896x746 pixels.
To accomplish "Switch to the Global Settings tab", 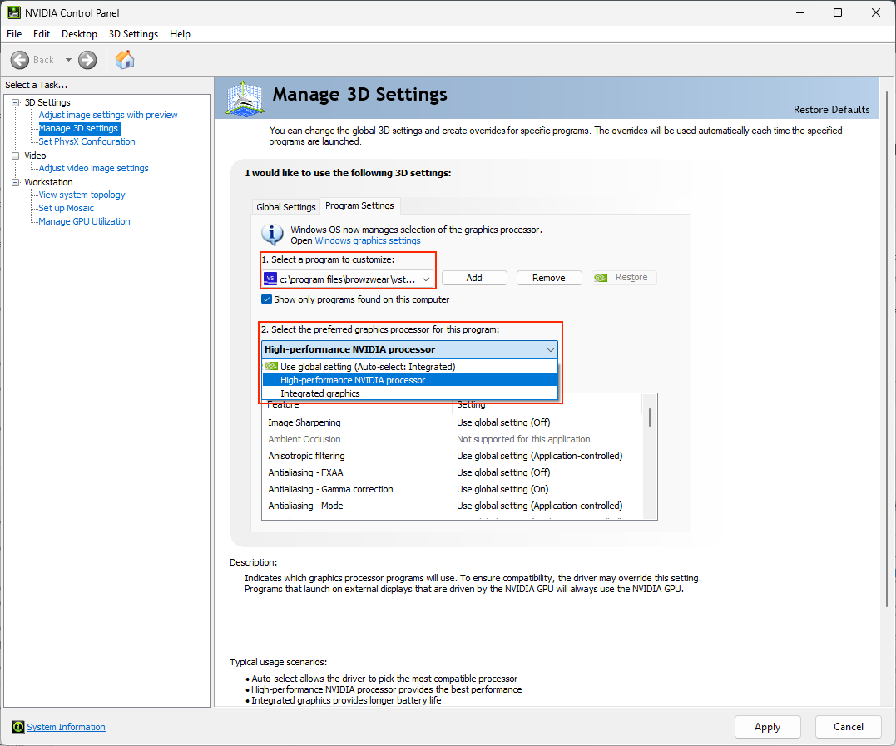I will coord(285,207).
